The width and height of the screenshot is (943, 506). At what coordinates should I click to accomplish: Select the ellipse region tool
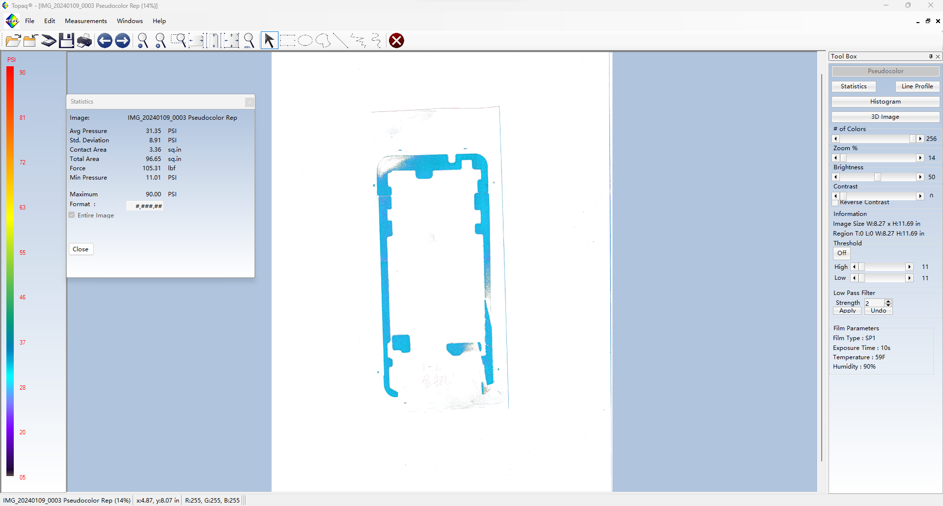click(305, 41)
